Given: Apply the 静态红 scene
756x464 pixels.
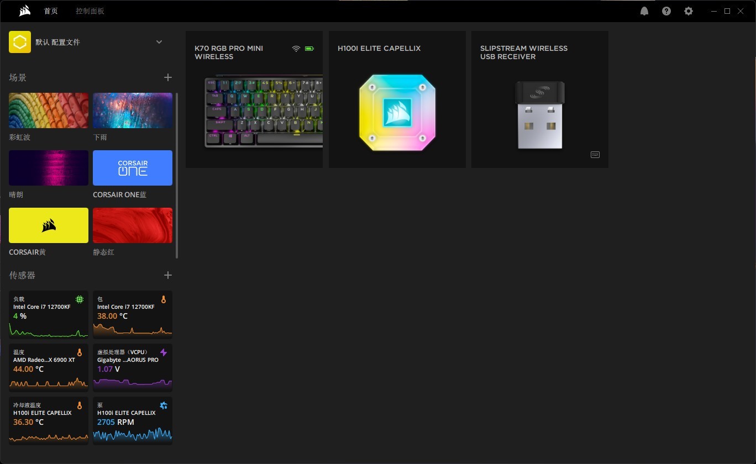Looking at the screenshot, I should [133, 225].
